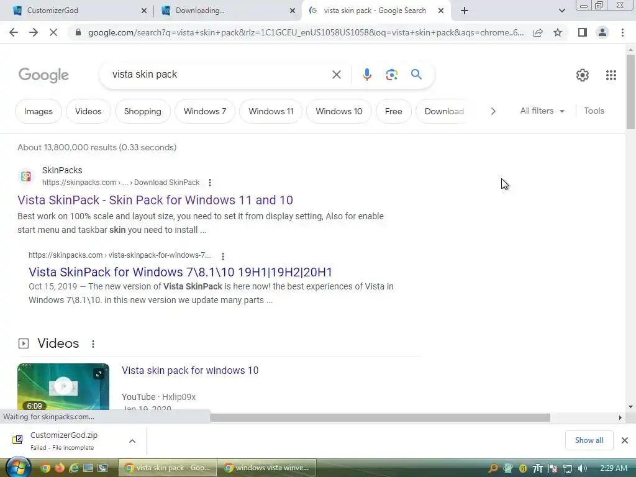Screen dimensions: 636x477
Task: Close the downloads bar
Action: (625, 440)
